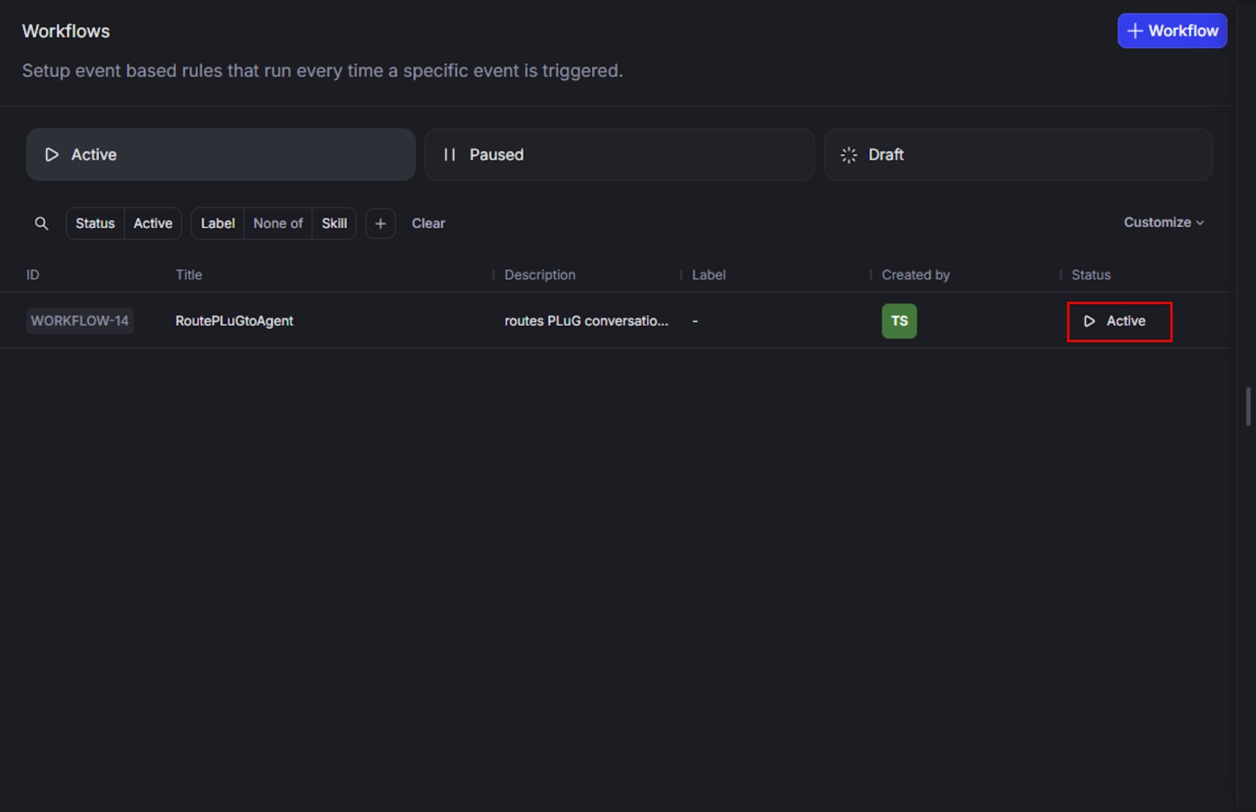Open the WORKFLOW-14 ID link
This screenshot has width=1256, height=812.
click(x=80, y=321)
